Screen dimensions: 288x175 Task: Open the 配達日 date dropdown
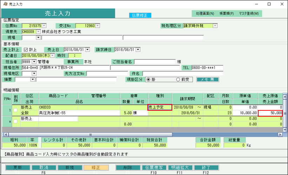click(52, 56)
